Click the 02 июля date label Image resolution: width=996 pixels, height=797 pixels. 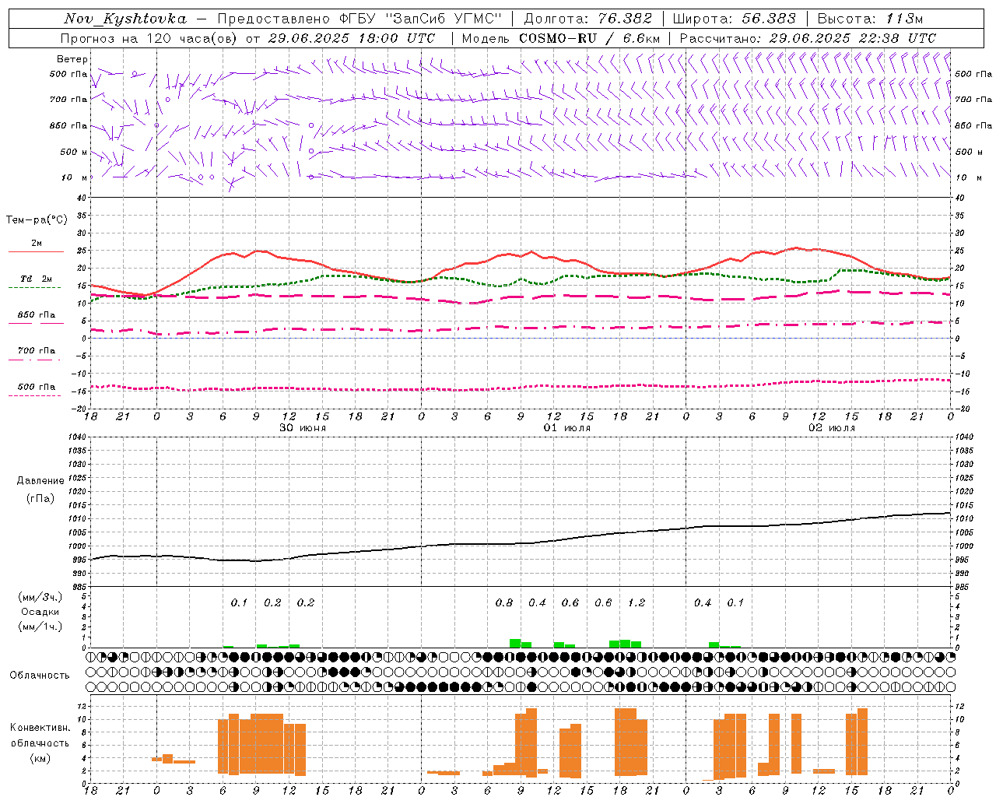click(x=832, y=428)
